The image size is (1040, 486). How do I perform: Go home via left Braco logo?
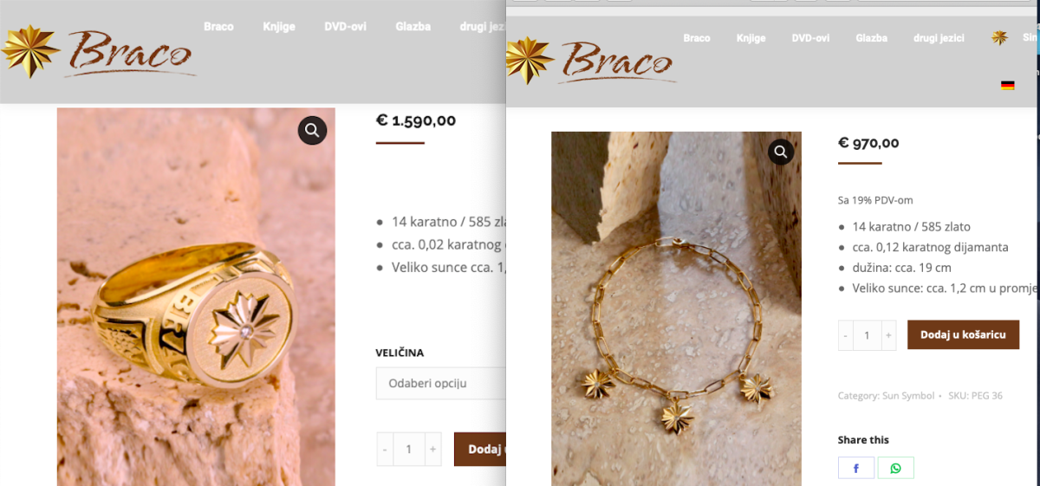[97, 51]
